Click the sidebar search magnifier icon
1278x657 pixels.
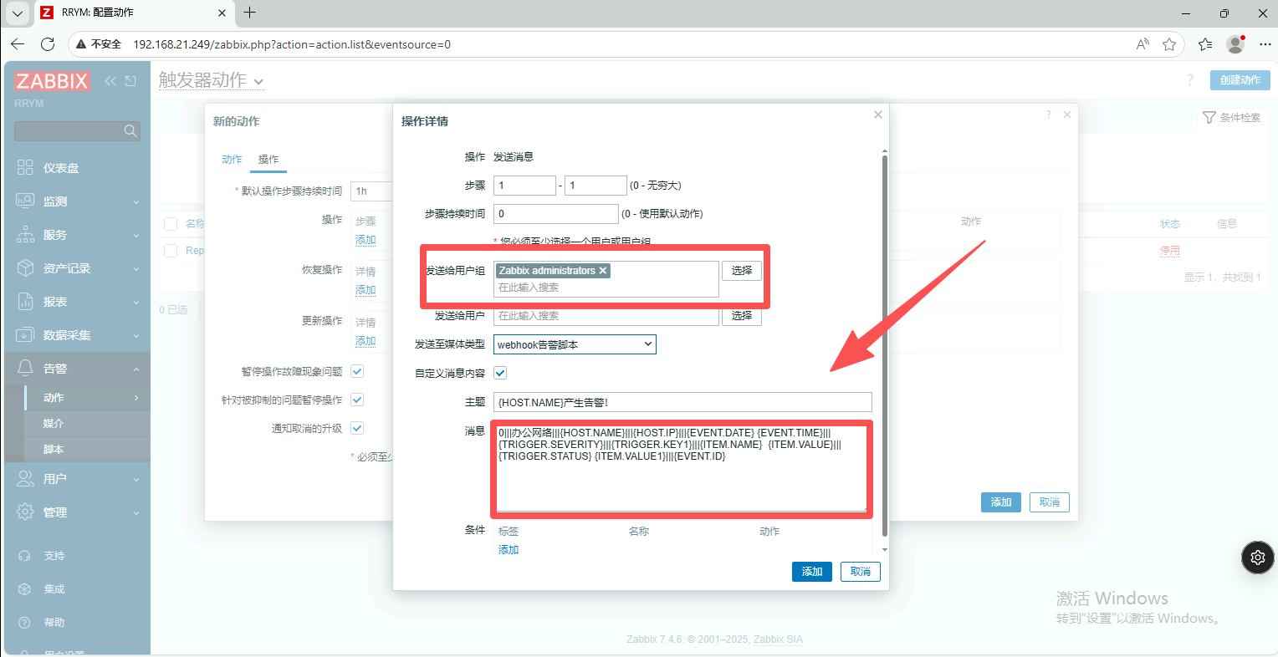point(130,131)
